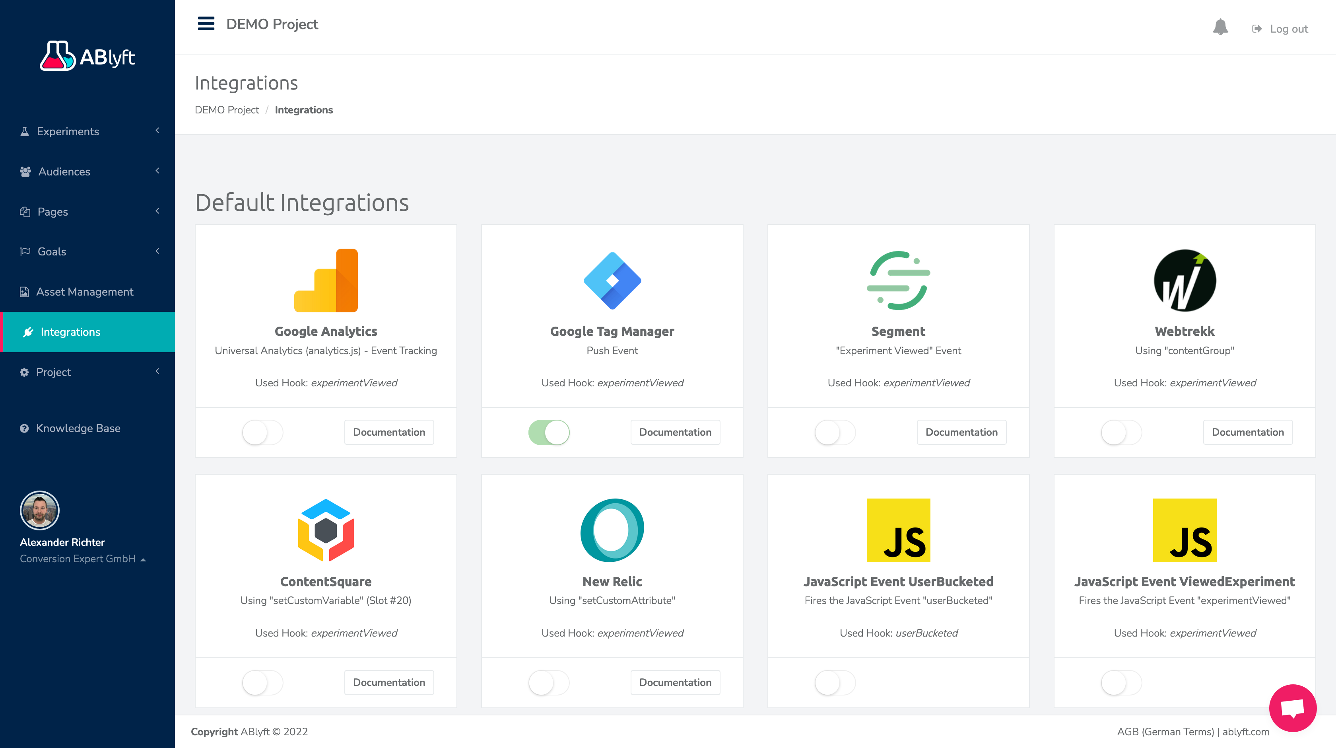
Task: Click the Log out link
Action: [x=1288, y=29]
